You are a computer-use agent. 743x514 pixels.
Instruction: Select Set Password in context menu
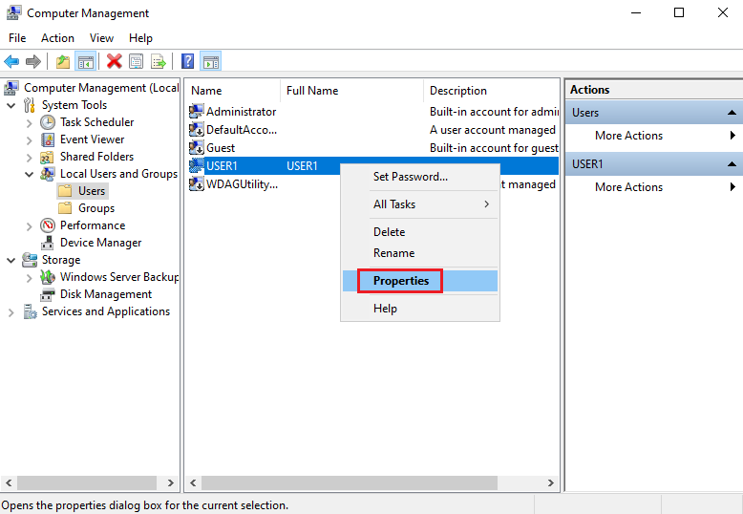[410, 177]
